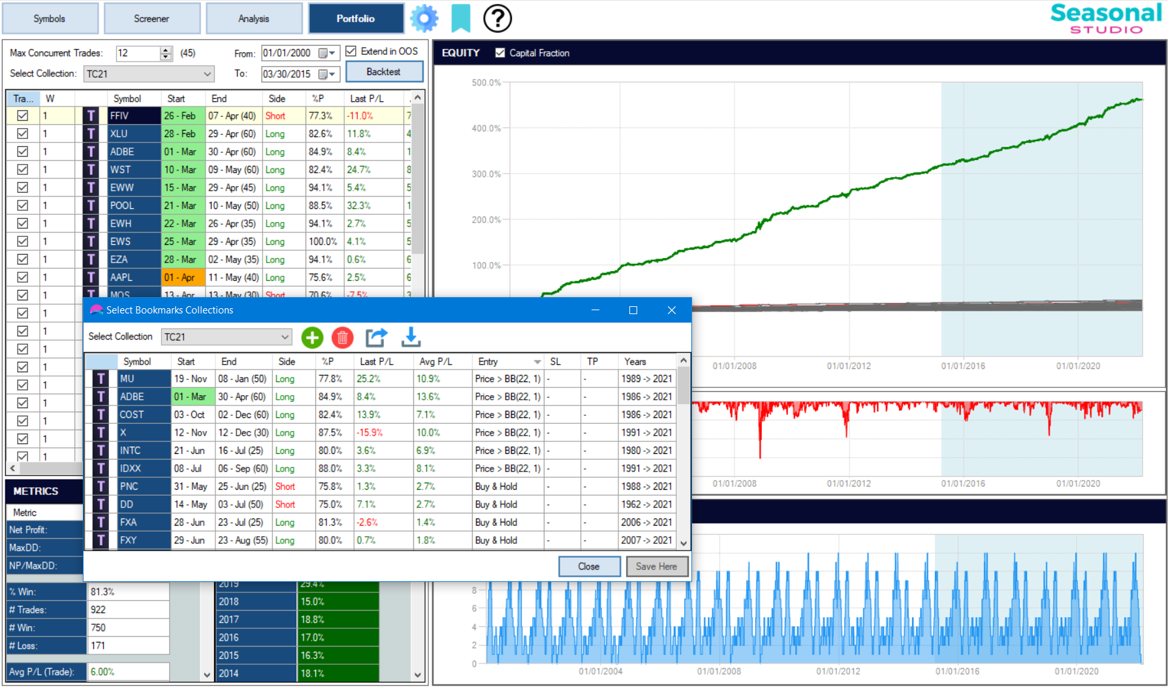The image size is (1168, 687).
Task: Select the 2018 yearly return row
Action: [297, 601]
